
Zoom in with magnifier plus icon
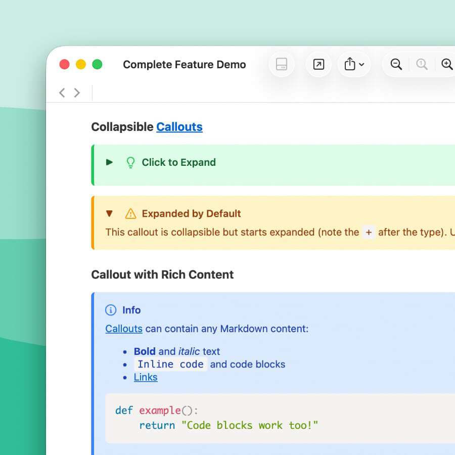click(447, 64)
